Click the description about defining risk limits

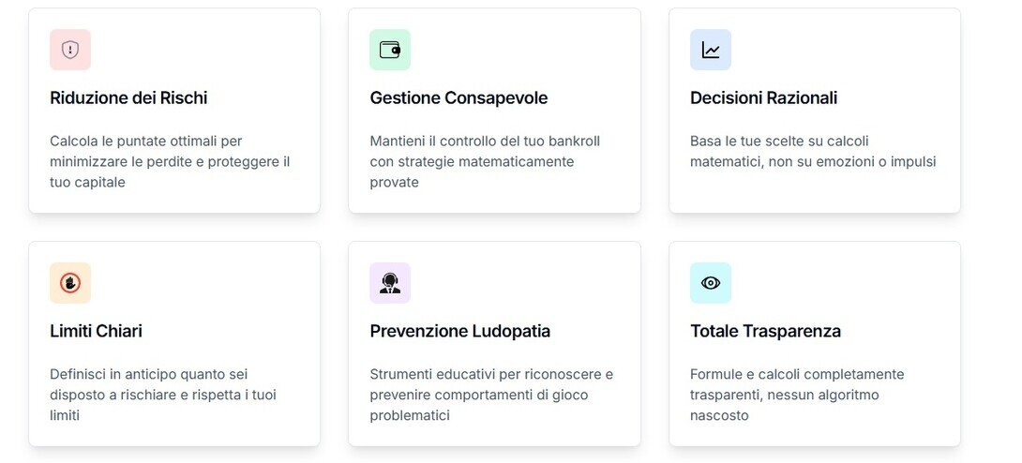click(x=163, y=395)
